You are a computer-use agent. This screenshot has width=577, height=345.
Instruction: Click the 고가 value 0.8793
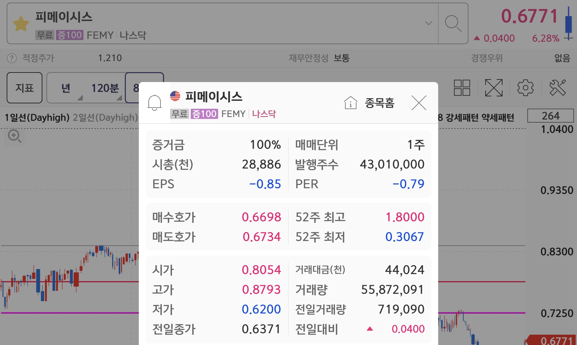pyautogui.click(x=261, y=290)
